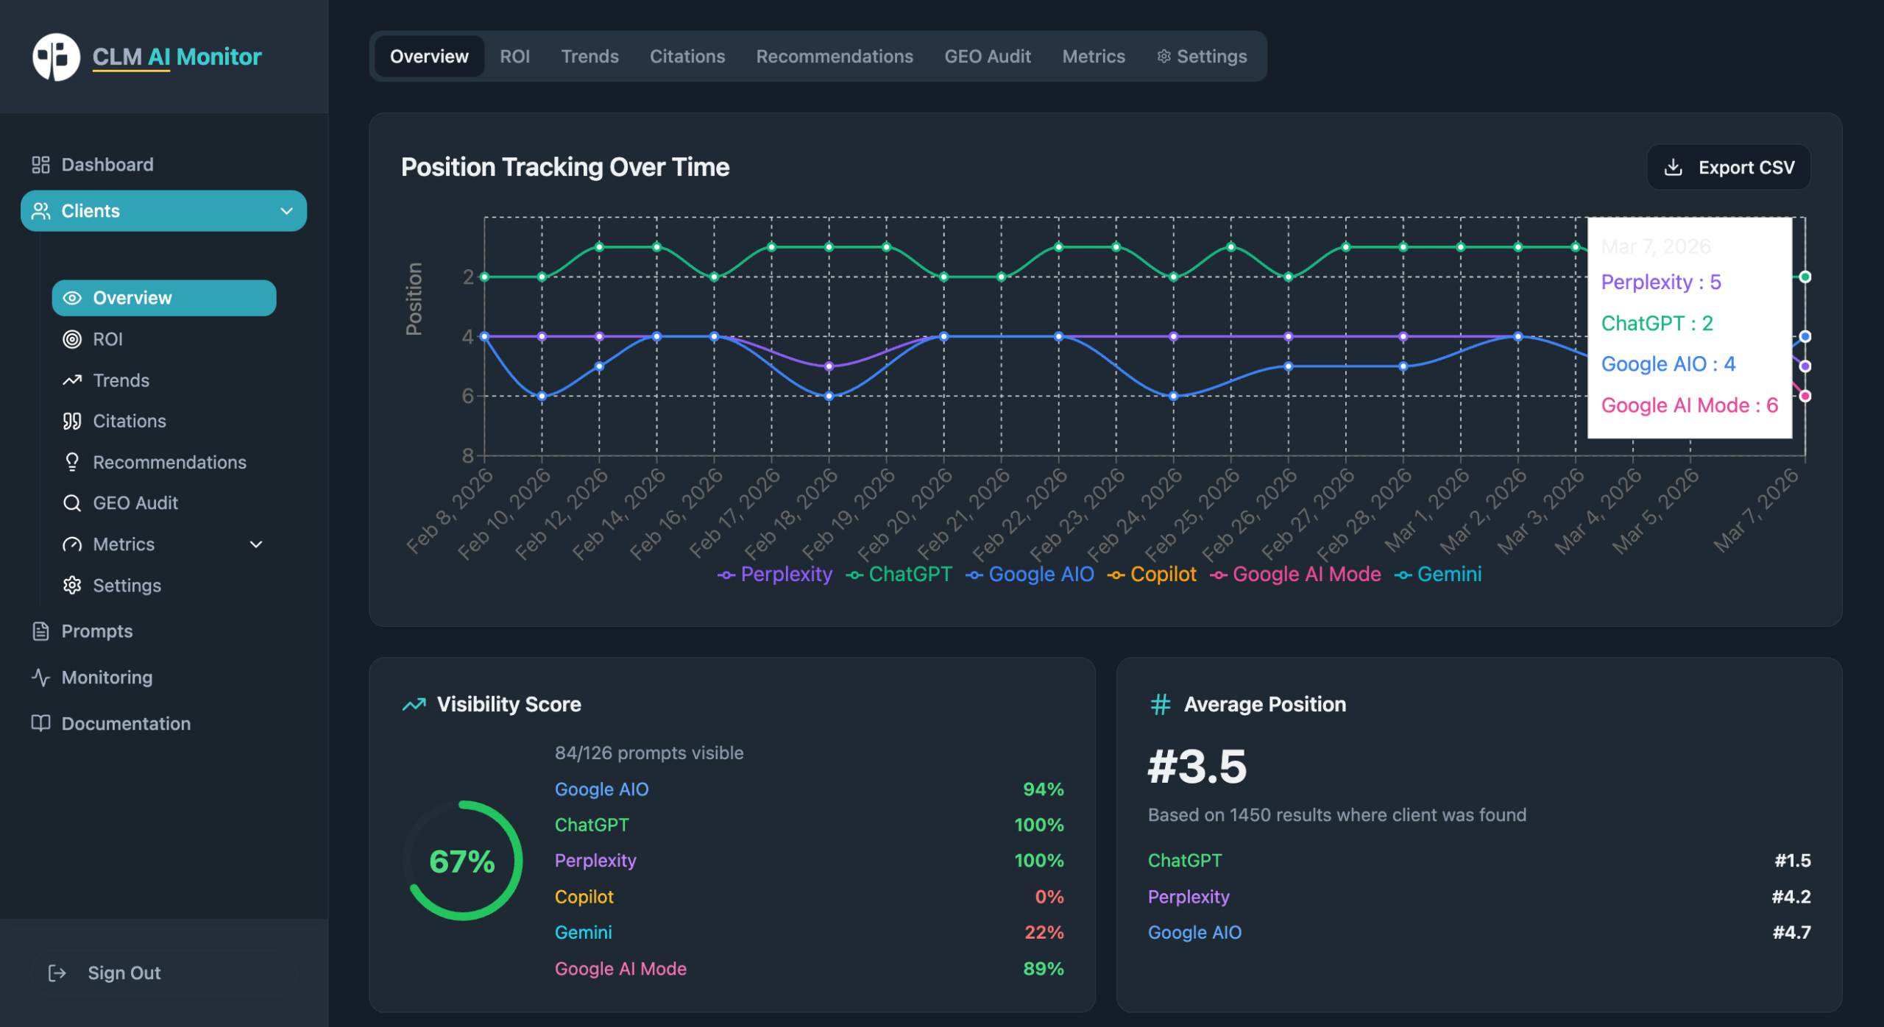Image resolution: width=1884 pixels, height=1027 pixels.
Task: Click the Export CSV button
Action: 1728,167
